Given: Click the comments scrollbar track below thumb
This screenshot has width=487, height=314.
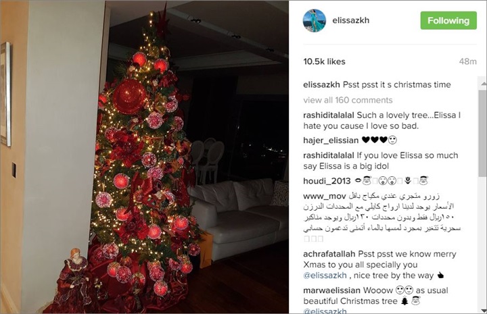Looking at the screenshot, I should [x=483, y=242].
